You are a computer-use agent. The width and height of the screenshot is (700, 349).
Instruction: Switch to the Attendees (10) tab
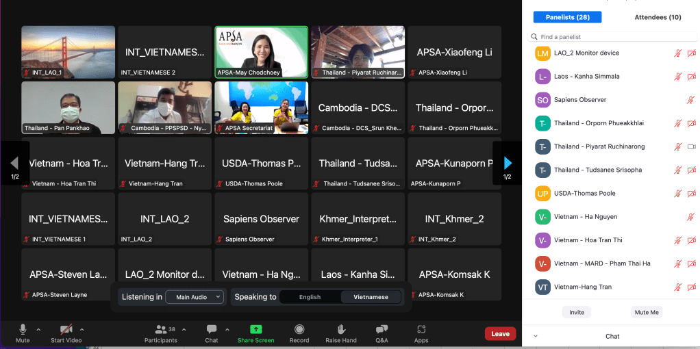[x=658, y=17]
